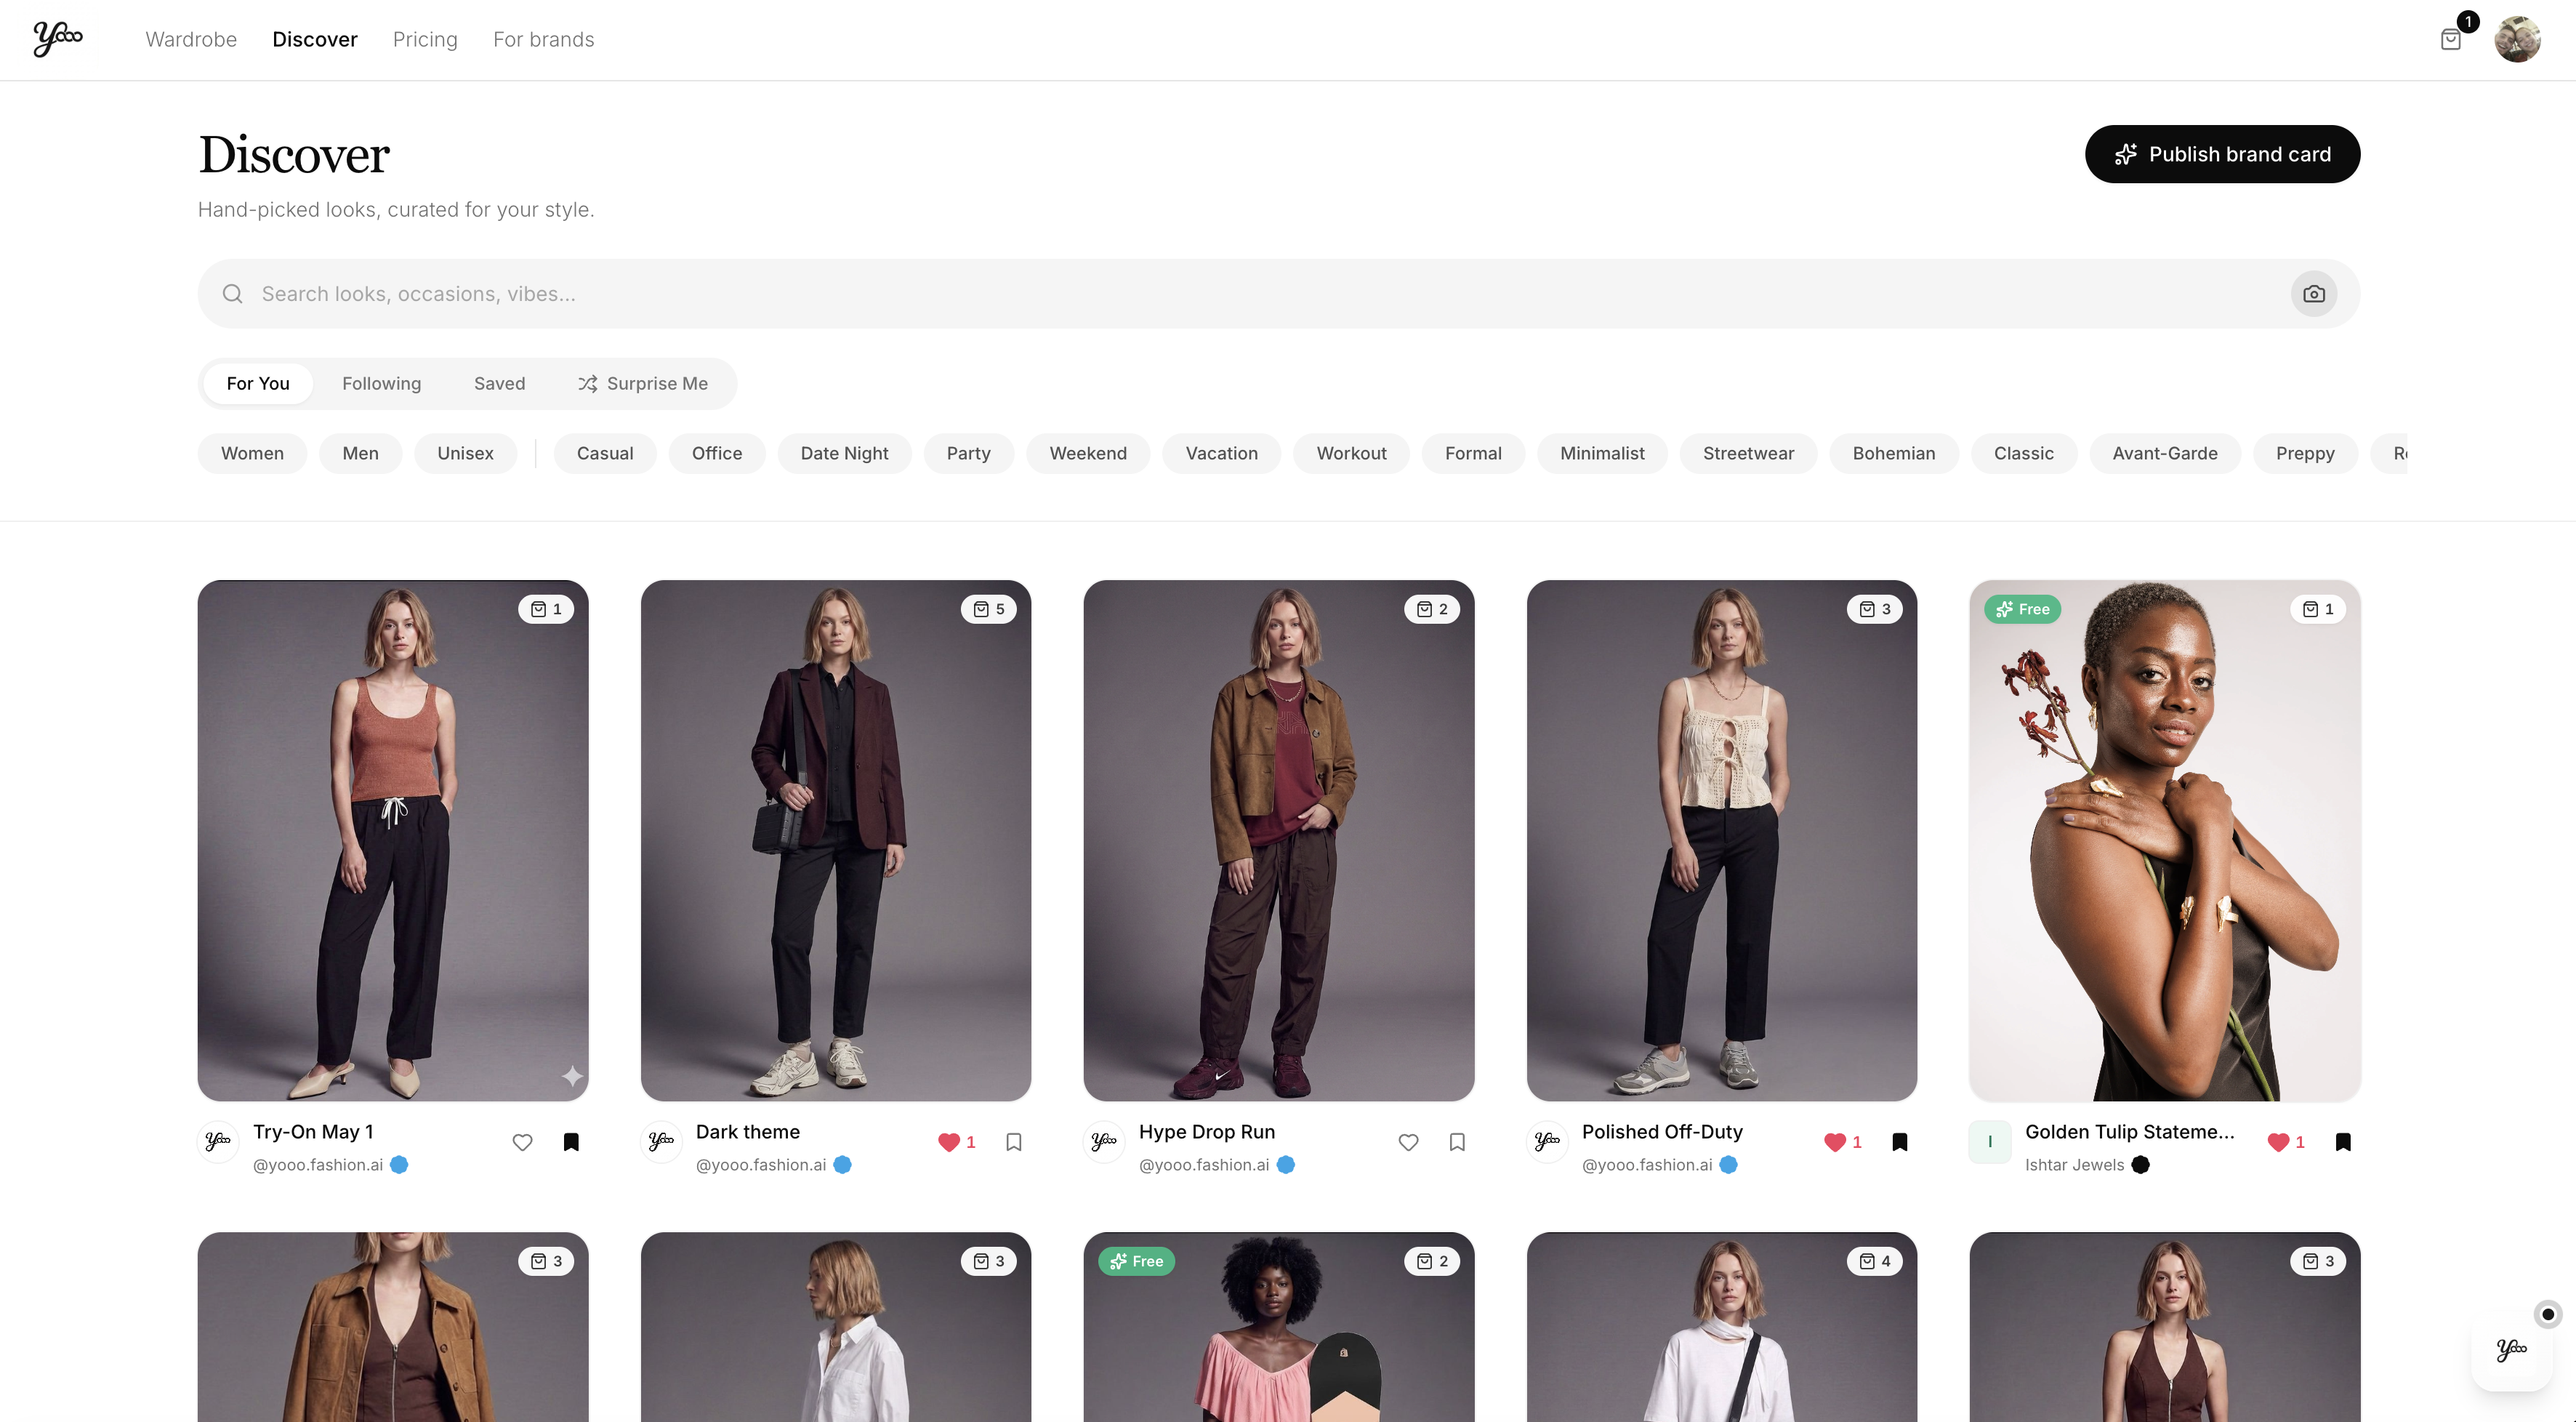Filter by the Men chip
The width and height of the screenshot is (2576, 1422).
point(360,453)
